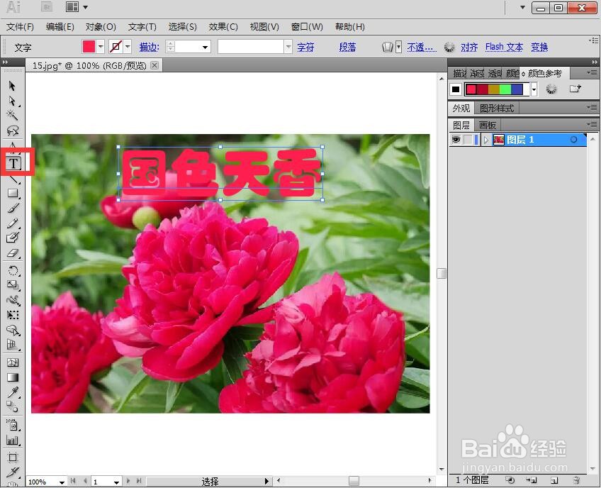Viewport: 601px width, 488px height.
Task: Open stroke weight dropdown
Action: pyautogui.click(x=206, y=48)
